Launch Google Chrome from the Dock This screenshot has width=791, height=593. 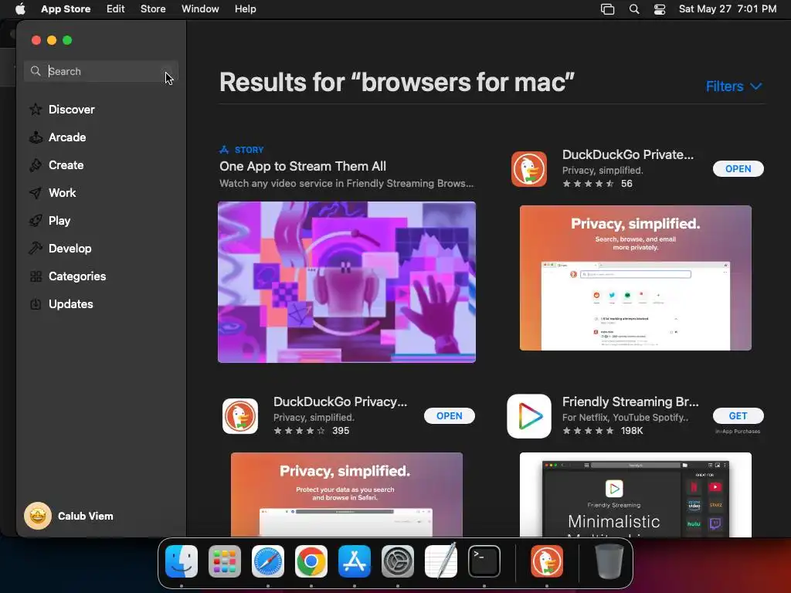coord(311,561)
